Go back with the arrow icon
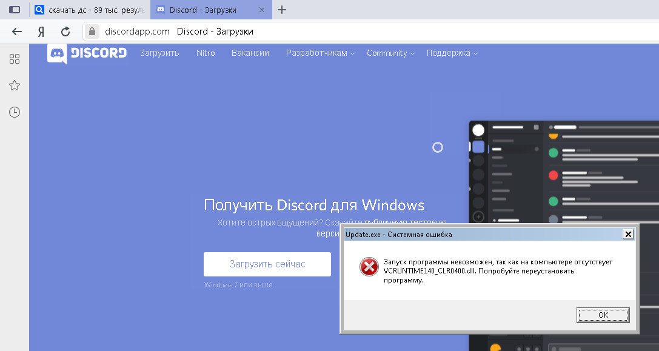This screenshot has height=351, width=659. click(x=17, y=32)
